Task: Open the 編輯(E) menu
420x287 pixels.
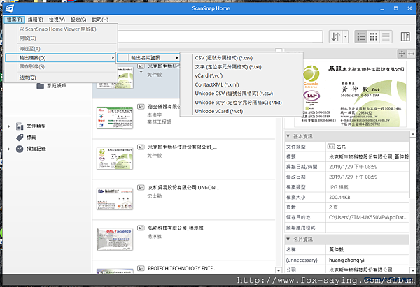Action: (36, 20)
